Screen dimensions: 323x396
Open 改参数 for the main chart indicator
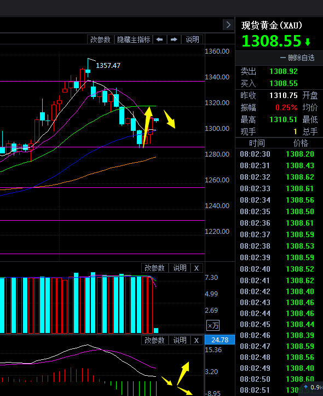click(100, 39)
